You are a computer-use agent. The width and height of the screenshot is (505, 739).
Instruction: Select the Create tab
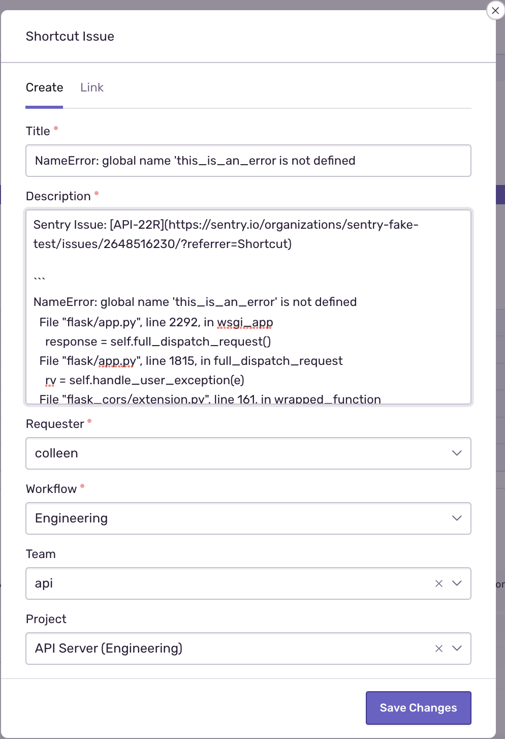click(44, 87)
